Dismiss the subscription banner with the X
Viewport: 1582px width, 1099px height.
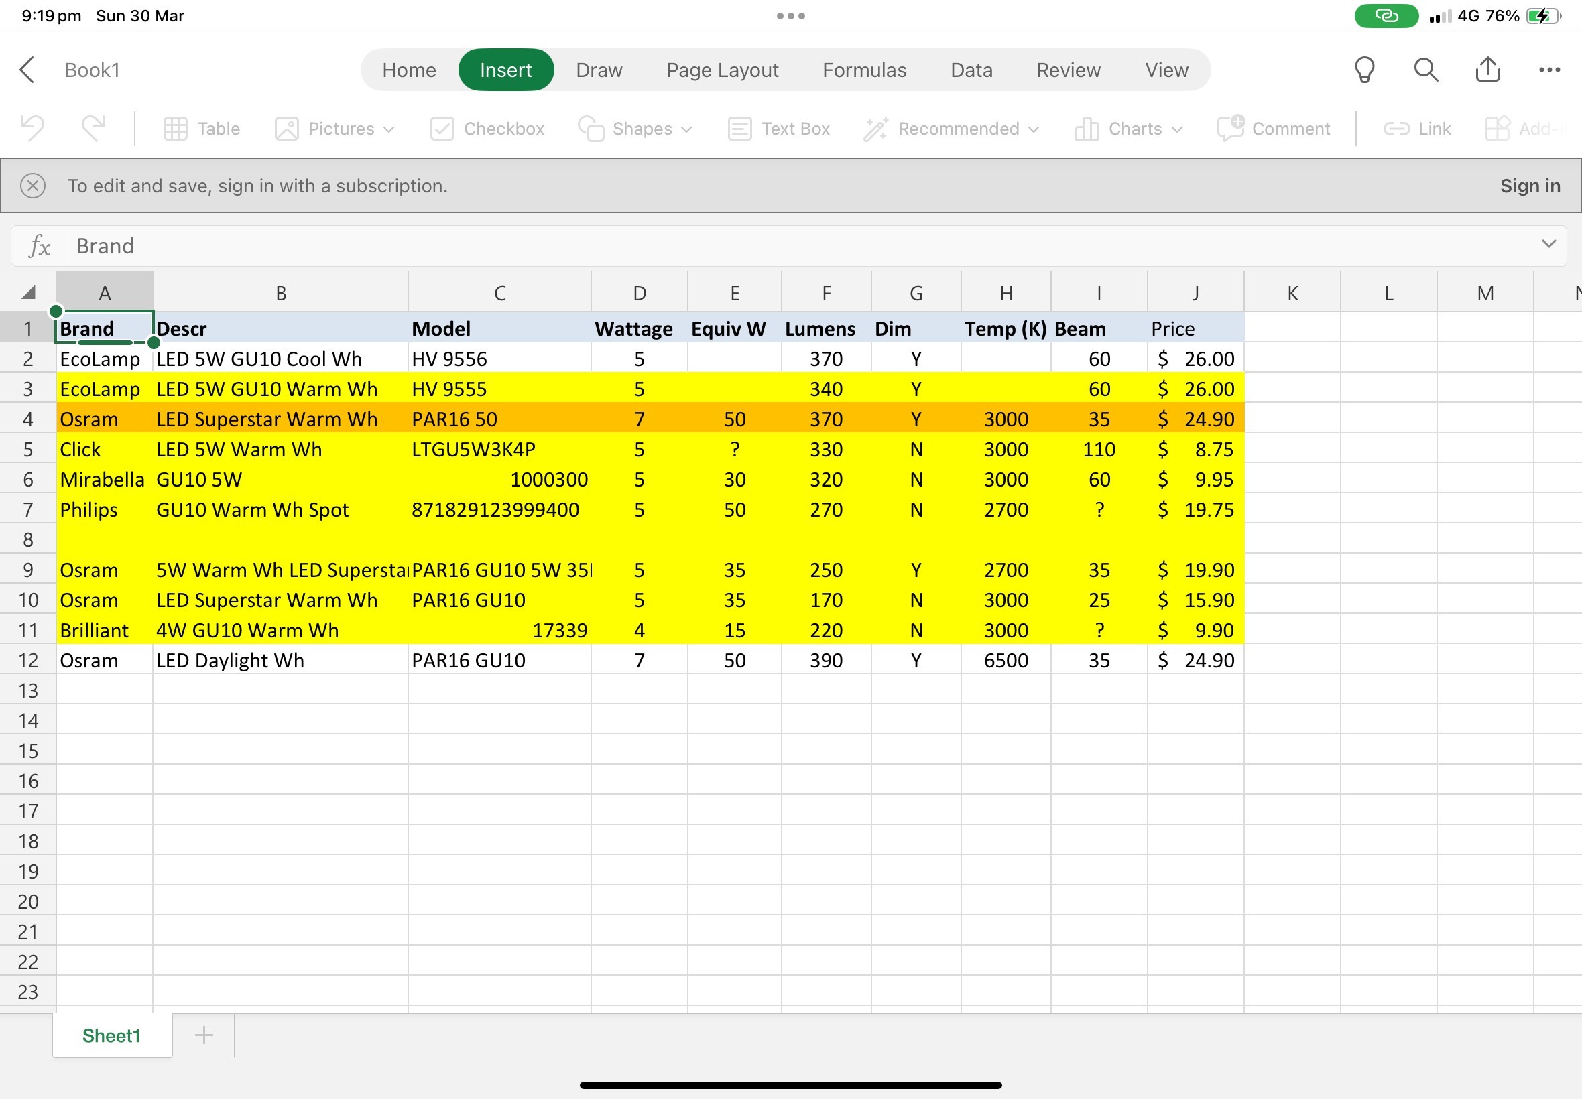(x=32, y=186)
